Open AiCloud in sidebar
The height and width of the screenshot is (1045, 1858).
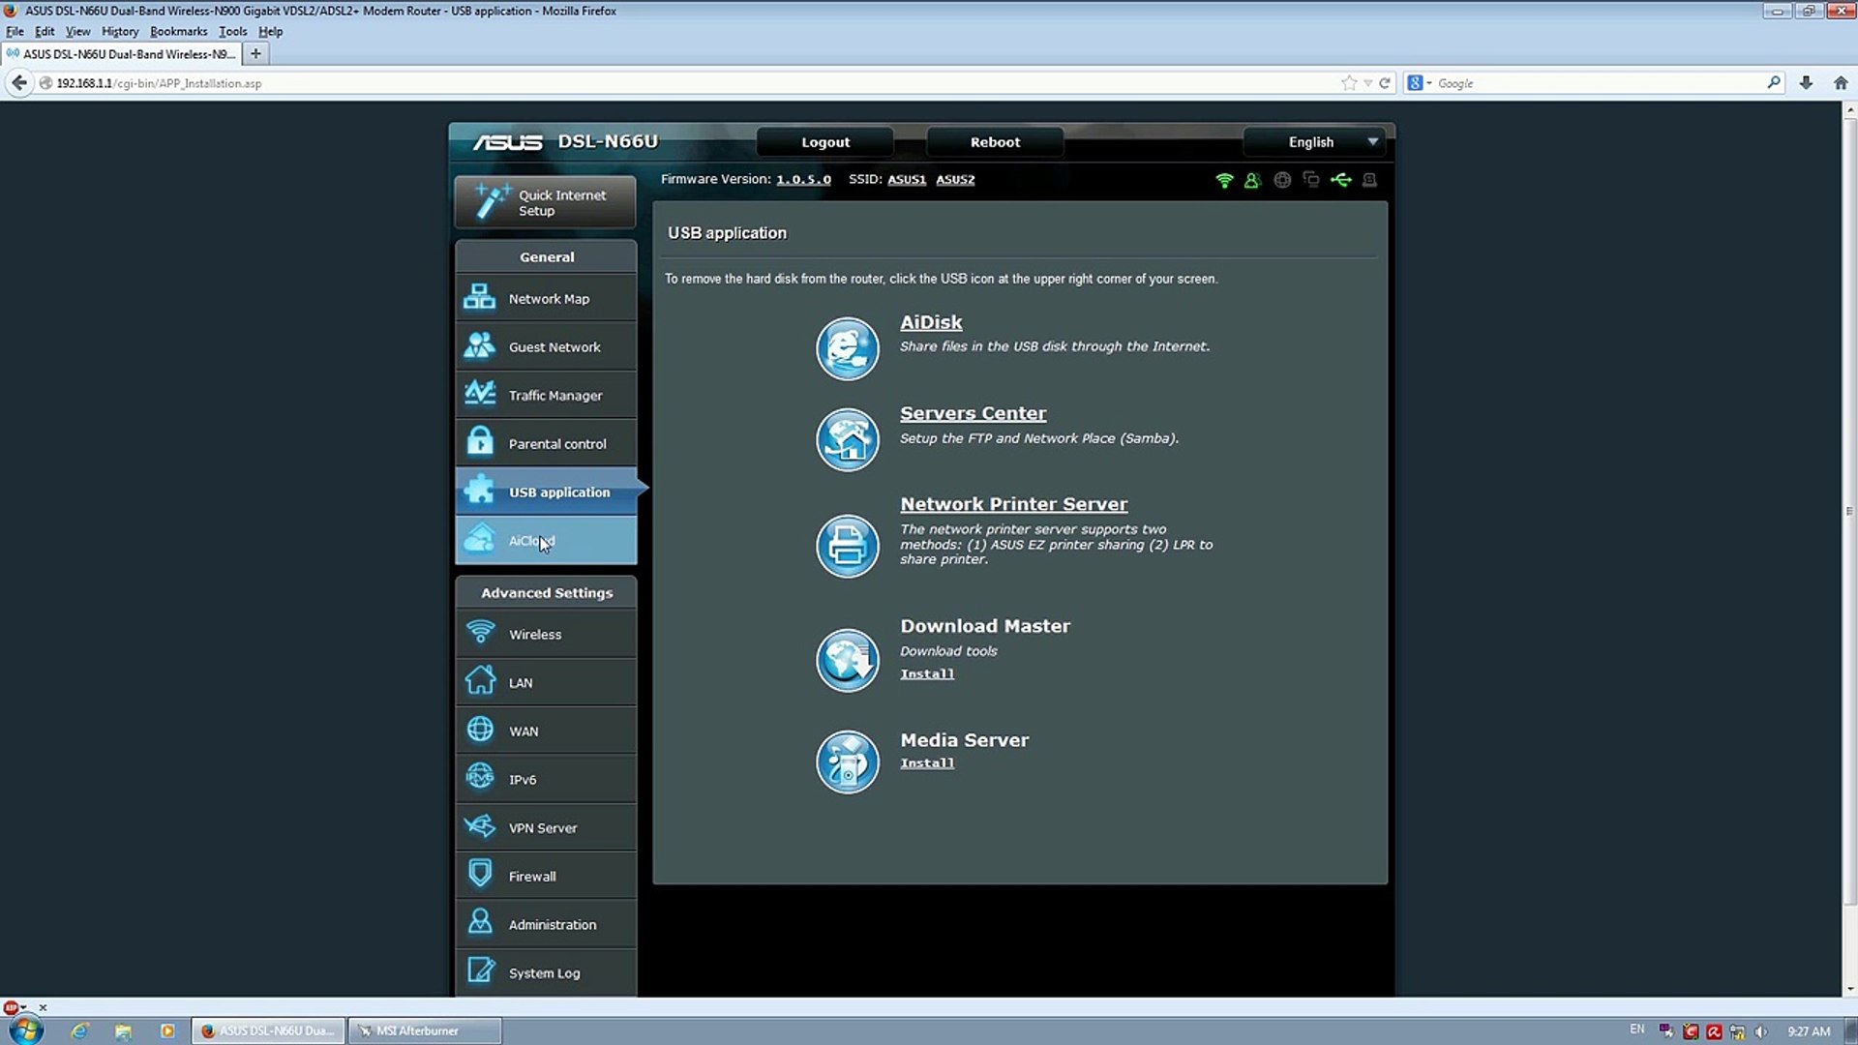point(546,540)
